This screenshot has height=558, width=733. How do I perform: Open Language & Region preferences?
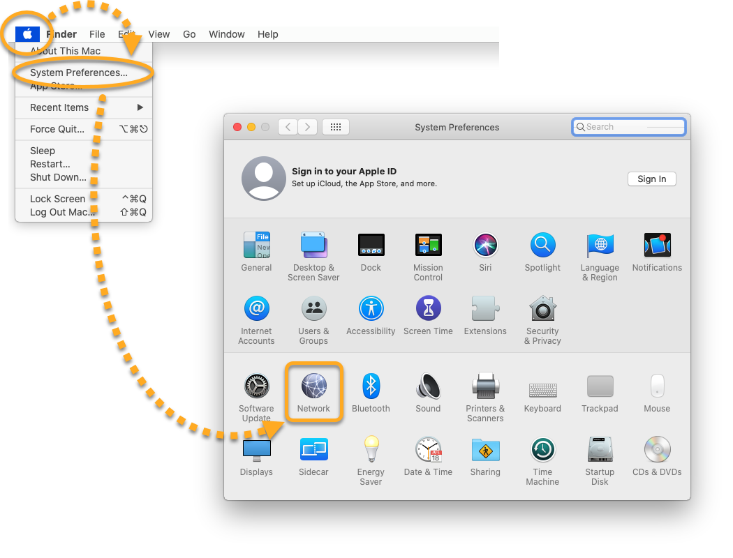point(600,257)
